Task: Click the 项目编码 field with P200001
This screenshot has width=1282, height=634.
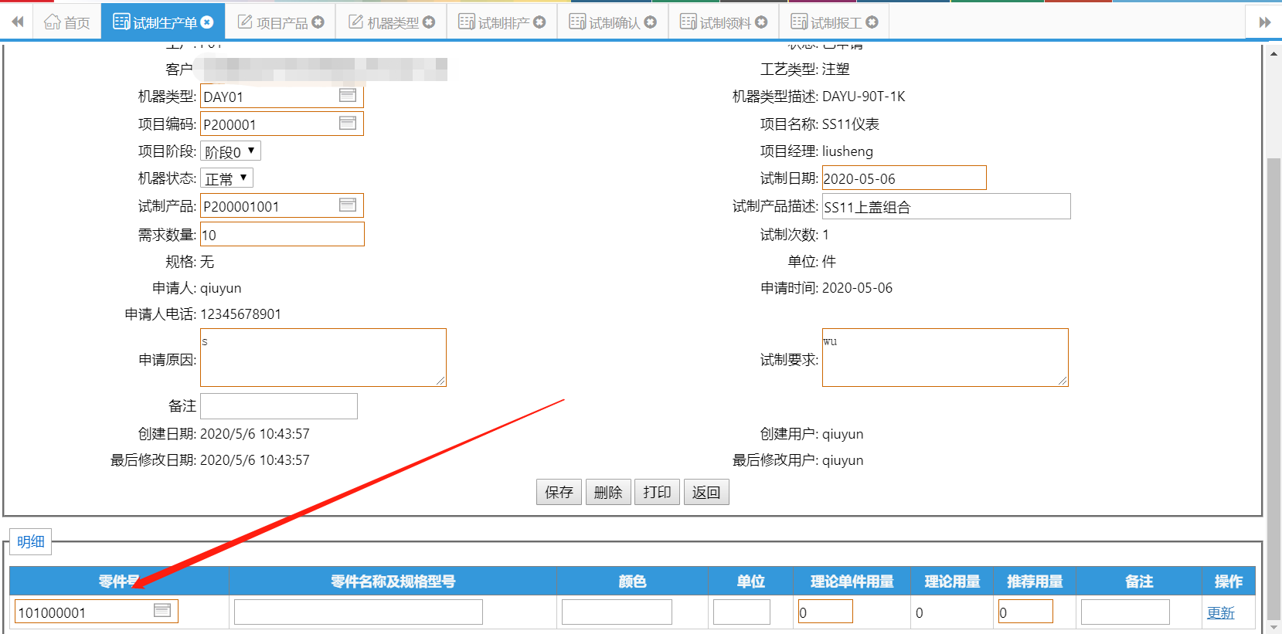Action: [282, 124]
